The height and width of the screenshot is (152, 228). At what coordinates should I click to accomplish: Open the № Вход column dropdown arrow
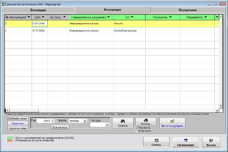64,17
